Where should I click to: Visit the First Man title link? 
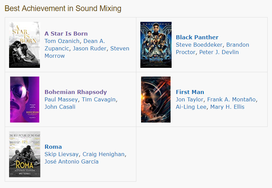pos(190,92)
